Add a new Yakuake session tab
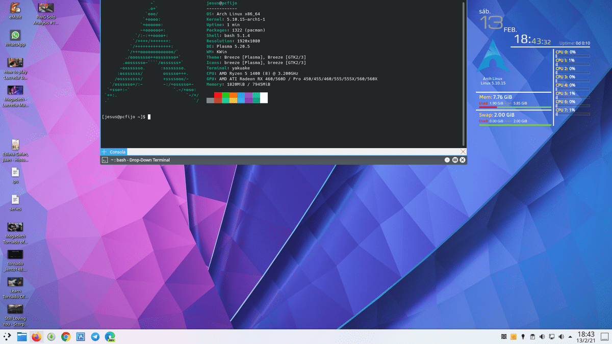The image size is (612, 344). (x=104, y=152)
